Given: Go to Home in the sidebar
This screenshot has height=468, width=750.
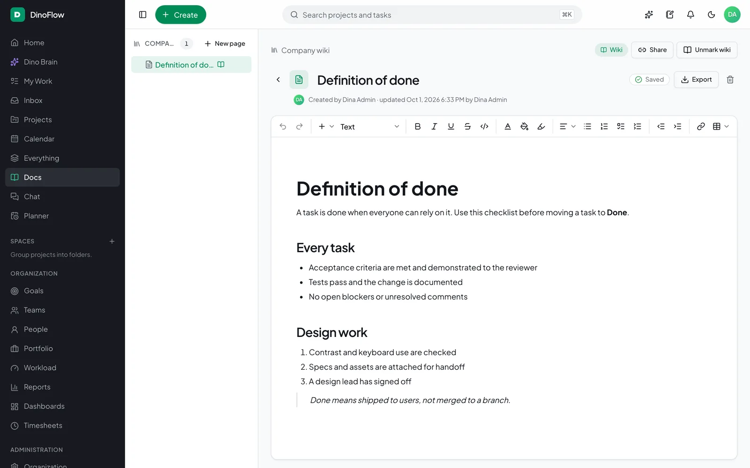Looking at the screenshot, I should (62, 43).
